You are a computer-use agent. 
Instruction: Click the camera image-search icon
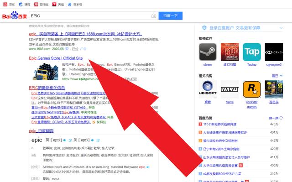click(154, 16)
